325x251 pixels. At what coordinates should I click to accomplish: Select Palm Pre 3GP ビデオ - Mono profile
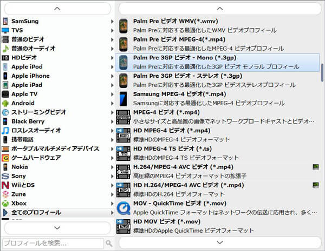[x=218, y=63]
